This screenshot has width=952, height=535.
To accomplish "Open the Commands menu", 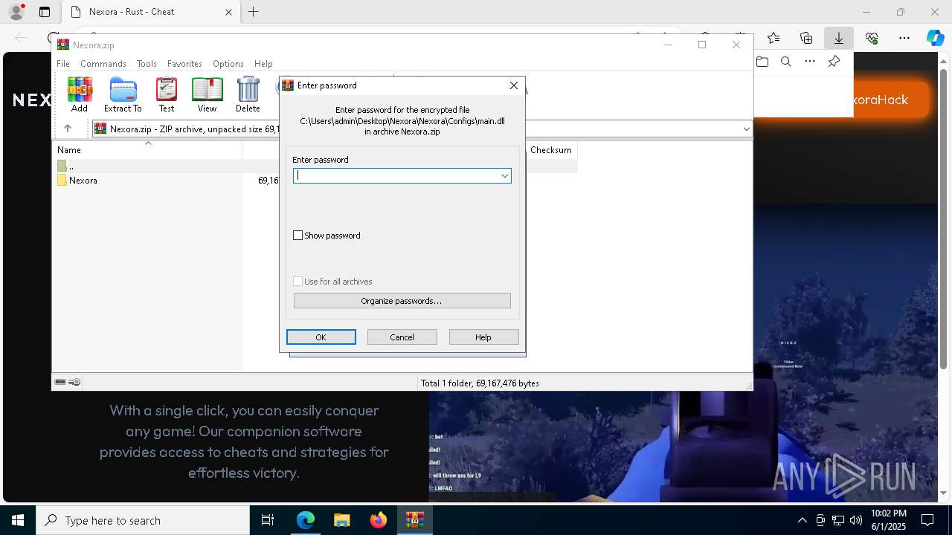I will pyautogui.click(x=103, y=64).
